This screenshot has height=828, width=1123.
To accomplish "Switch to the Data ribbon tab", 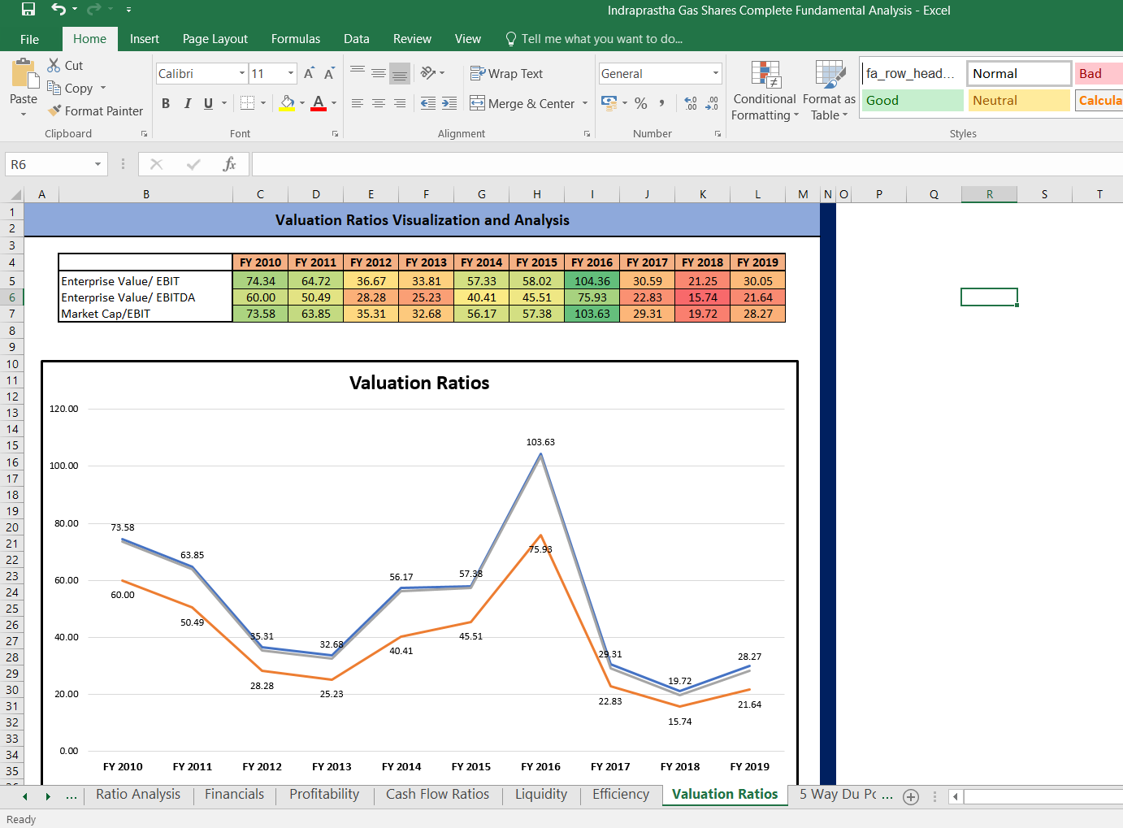I will point(357,39).
